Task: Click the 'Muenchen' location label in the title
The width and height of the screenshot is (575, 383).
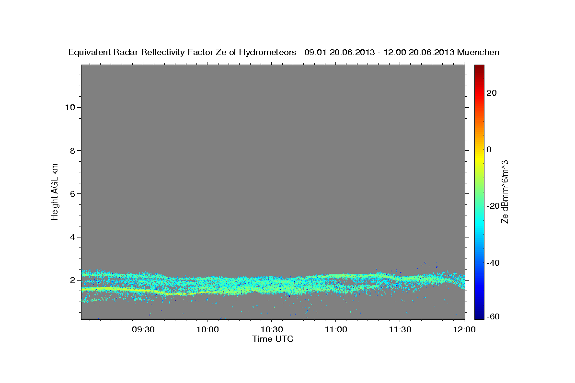Action: [x=478, y=52]
